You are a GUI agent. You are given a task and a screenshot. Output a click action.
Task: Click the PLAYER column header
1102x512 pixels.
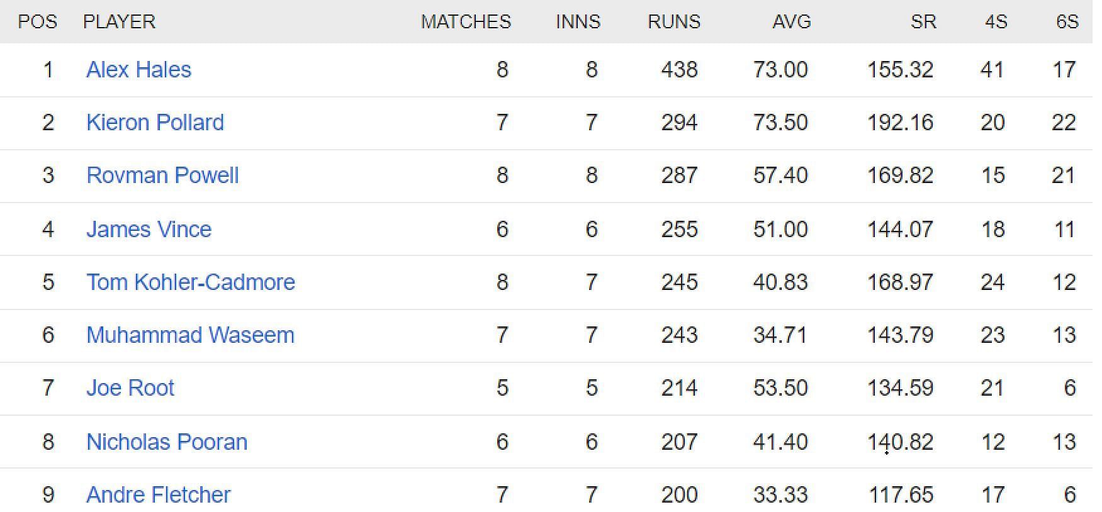click(x=119, y=22)
